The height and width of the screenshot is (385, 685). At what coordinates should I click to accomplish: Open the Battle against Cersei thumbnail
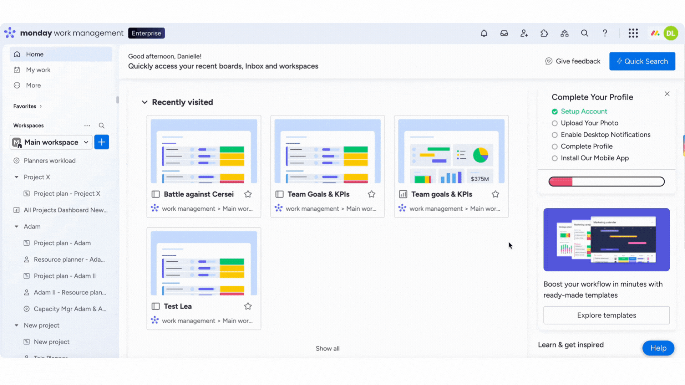click(204, 151)
